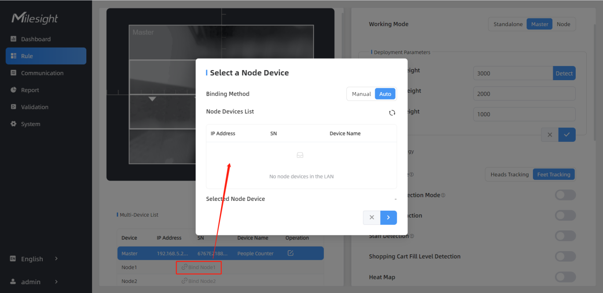The image size is (603, 293).
Task: Confirm deployment parameters with checkmark button
Action: pos(566,135)
